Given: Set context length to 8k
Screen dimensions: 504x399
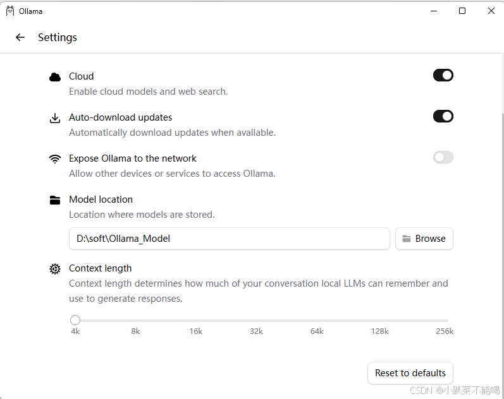Looking at the screenshot, I should click(x=135, y=320).
